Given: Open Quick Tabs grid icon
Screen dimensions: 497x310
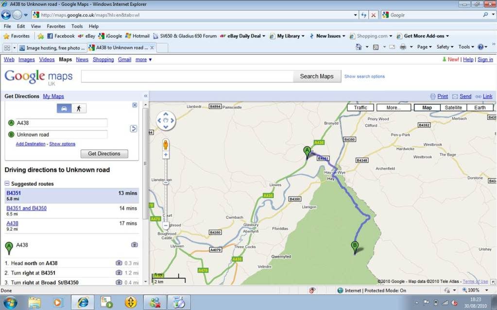Looking at the screenshot, I should pos(7,48).
